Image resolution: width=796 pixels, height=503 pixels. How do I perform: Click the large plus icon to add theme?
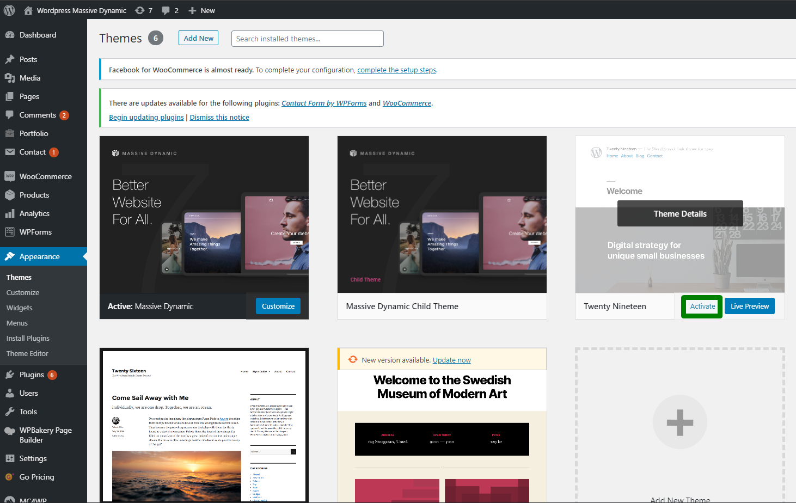pos(680,422)
